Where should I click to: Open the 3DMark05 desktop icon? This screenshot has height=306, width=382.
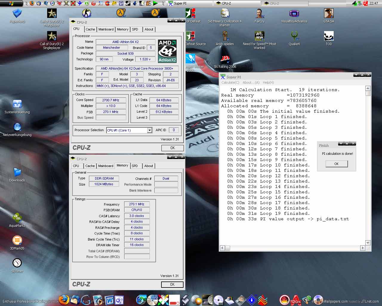(17, 240)
